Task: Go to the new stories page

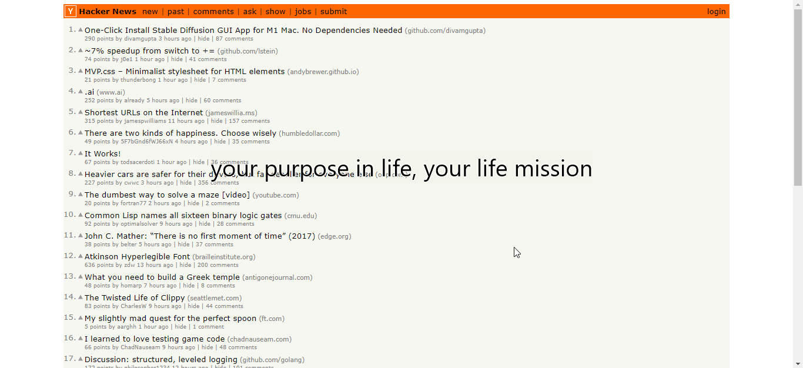Action: click(x=150, y=11)
